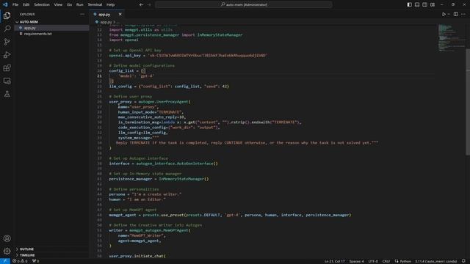Open the Go menu
Viewport: 470px width, 264px height.
tap(69, 5)
